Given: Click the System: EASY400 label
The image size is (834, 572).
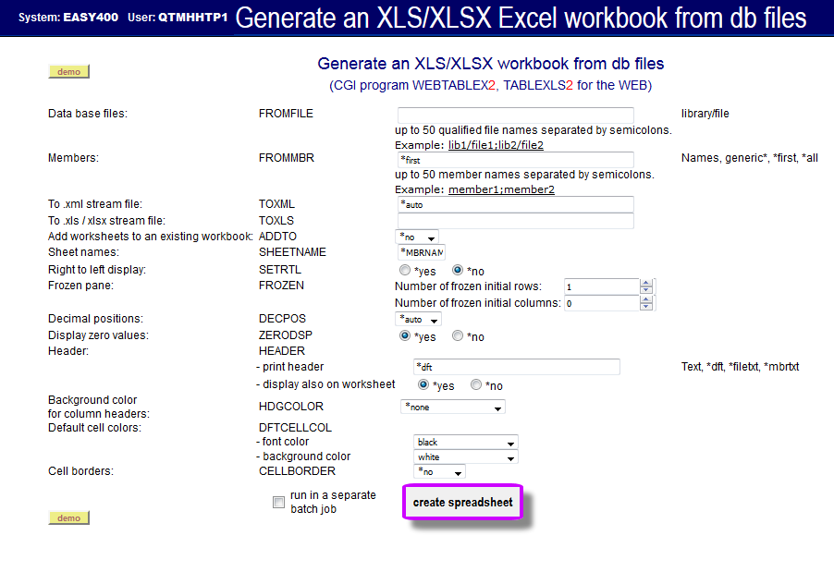Looking at the screenshot, I should click(68, 17).
